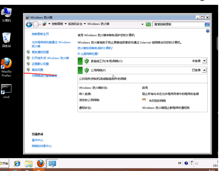Expand 家庭或工作(专用)网络 section arrow
Viewport: 222px width, 171px height.
(204, 61)
